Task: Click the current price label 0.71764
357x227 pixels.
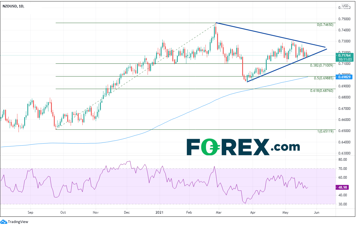Action: [345, 55]
